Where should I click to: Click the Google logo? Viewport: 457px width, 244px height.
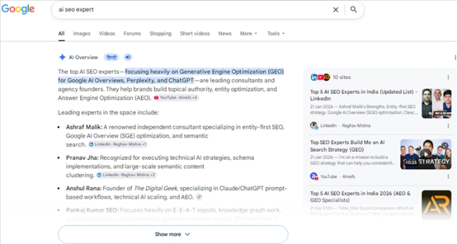18,9
